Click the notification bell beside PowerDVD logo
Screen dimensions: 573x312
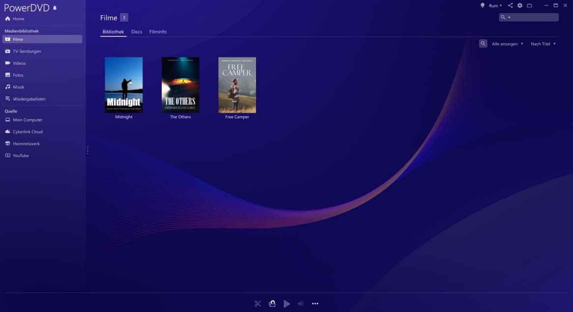(x=55, y=8)
